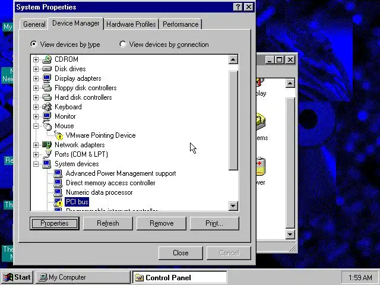Screen dimensions: 380x285
Task: Expand the Monitor category
Action: pyautogui.click(x=36, y=116)
